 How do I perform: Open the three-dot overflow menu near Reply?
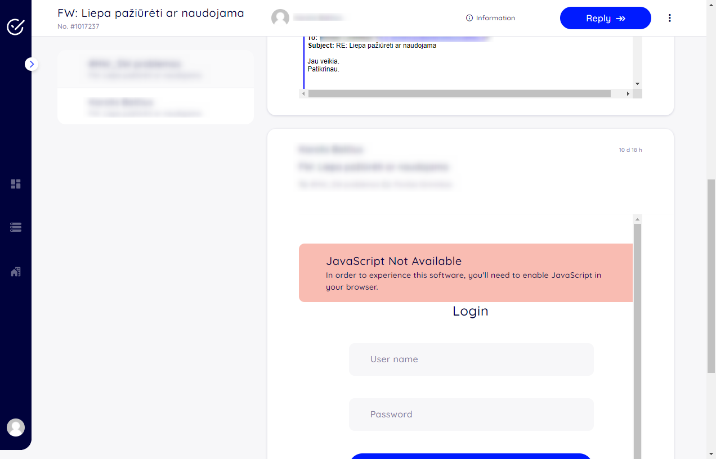tap(670, 17)
